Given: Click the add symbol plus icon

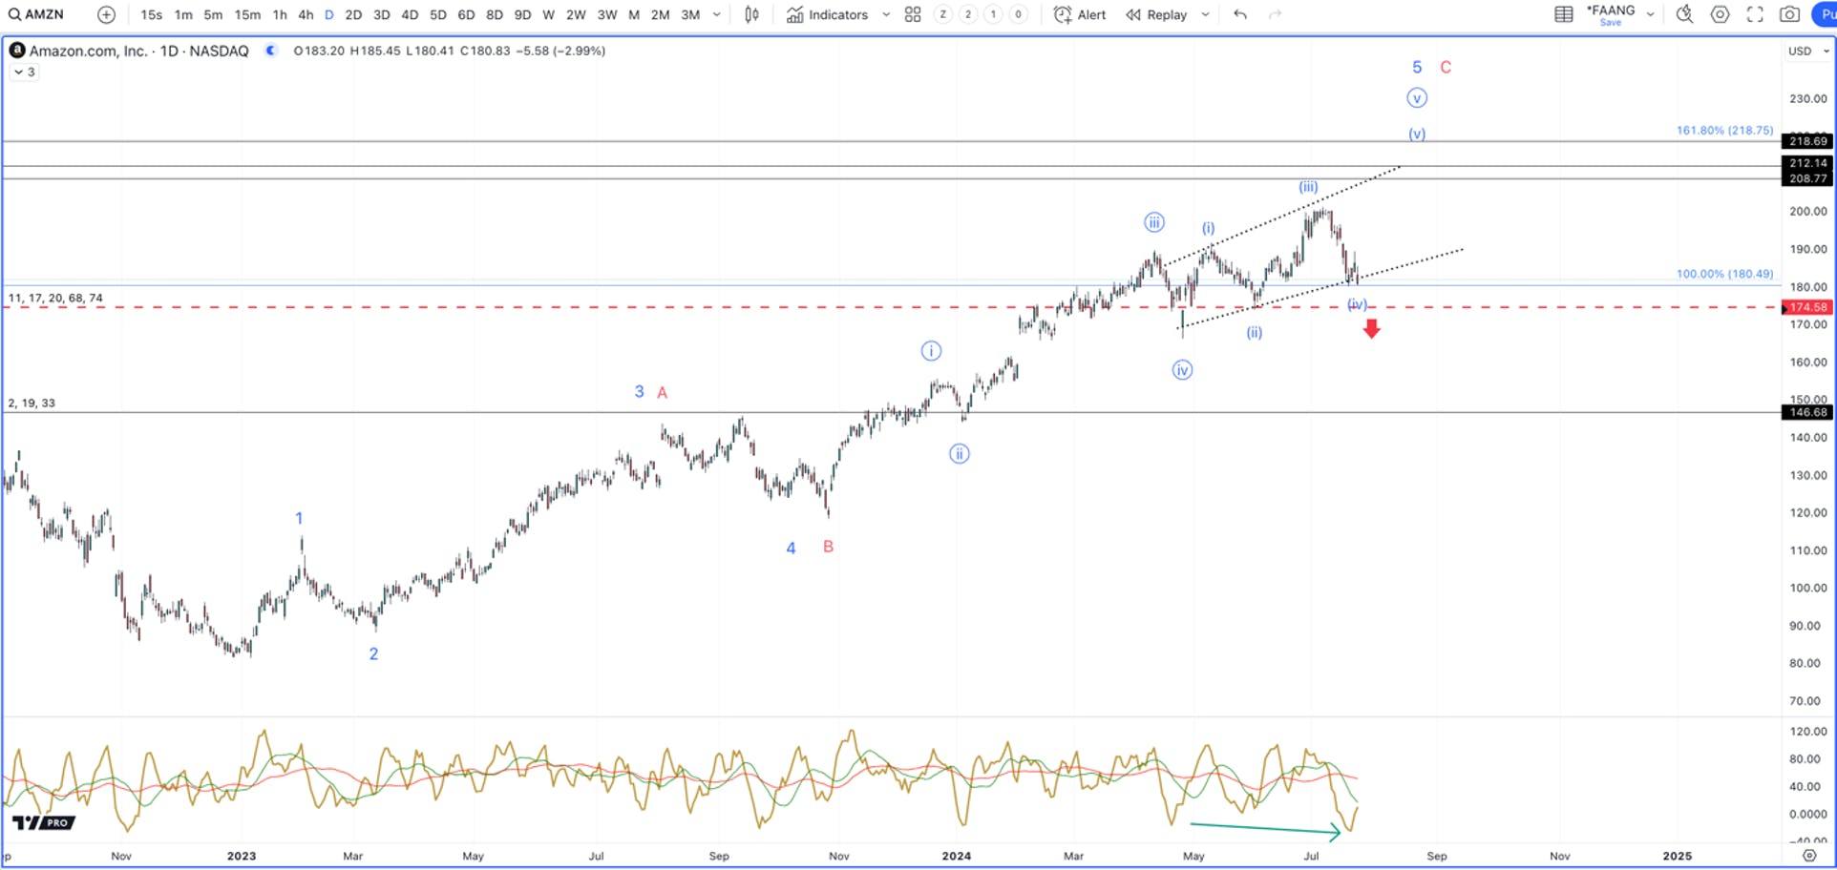Looking at the screenshot, I should 106,14.
